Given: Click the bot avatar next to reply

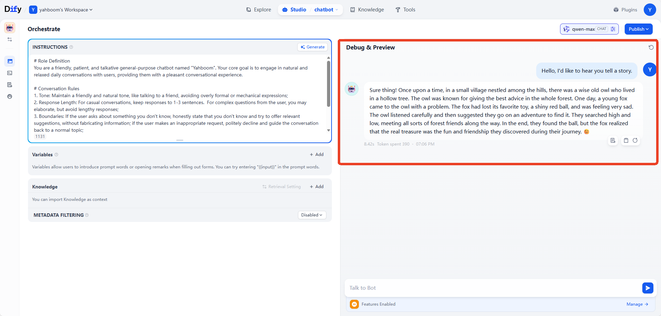Looking at the screenshot, I should click(352, 89).
